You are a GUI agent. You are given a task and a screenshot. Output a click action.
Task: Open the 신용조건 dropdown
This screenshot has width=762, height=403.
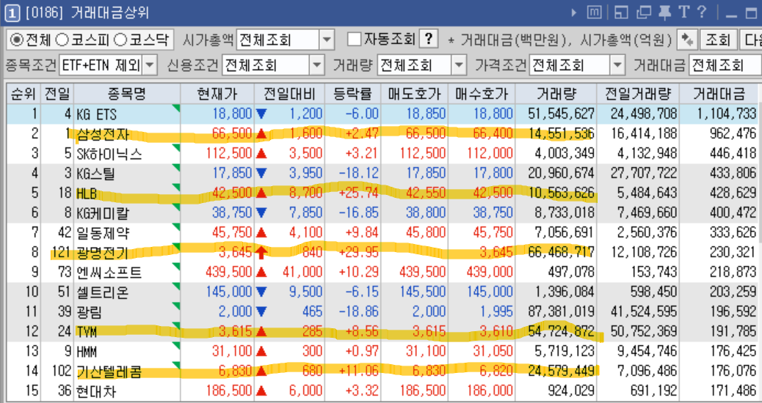(x=317, y=65)
